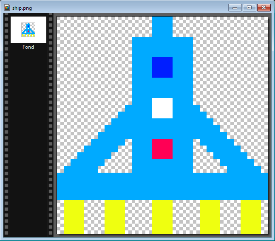Click the fourth yellow bar from left
The width and height of the screenshot is (275, 241).
point(210,216)
